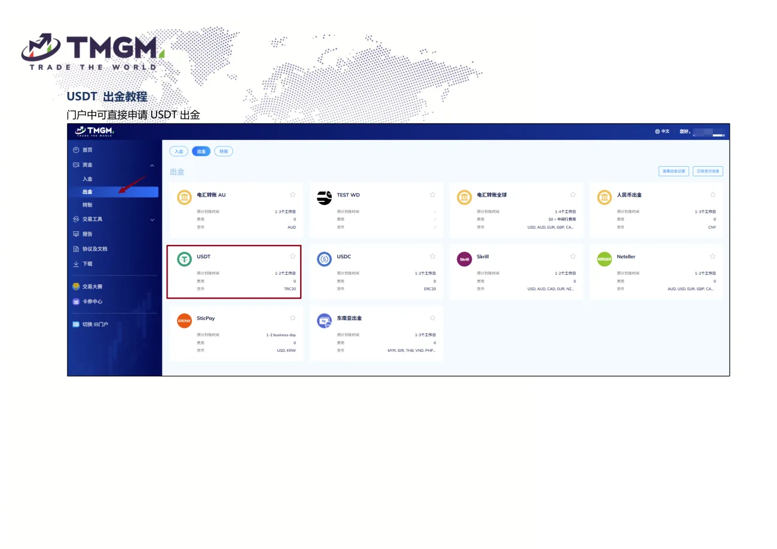This screenshot has width=777, height=549.
Task: Open the 您好 user account menu
Action: click(x=702, y=132)
